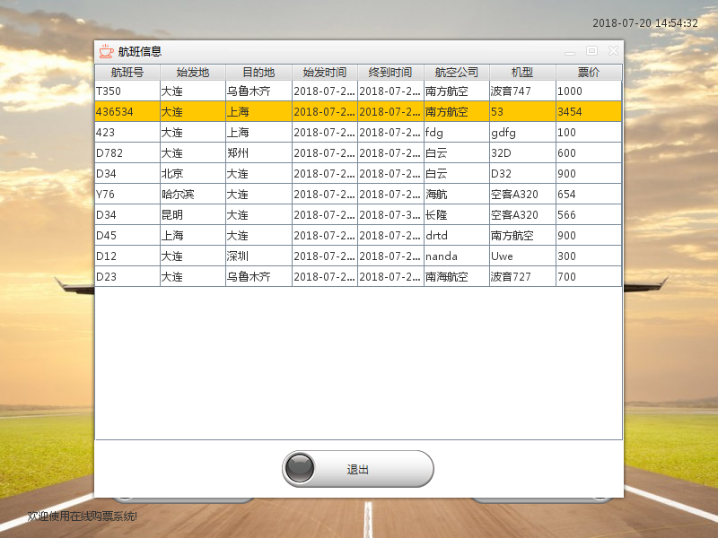Close the 航班信息 window
The width and height of the screenshot is (718, 538).
tap(613, 51)
